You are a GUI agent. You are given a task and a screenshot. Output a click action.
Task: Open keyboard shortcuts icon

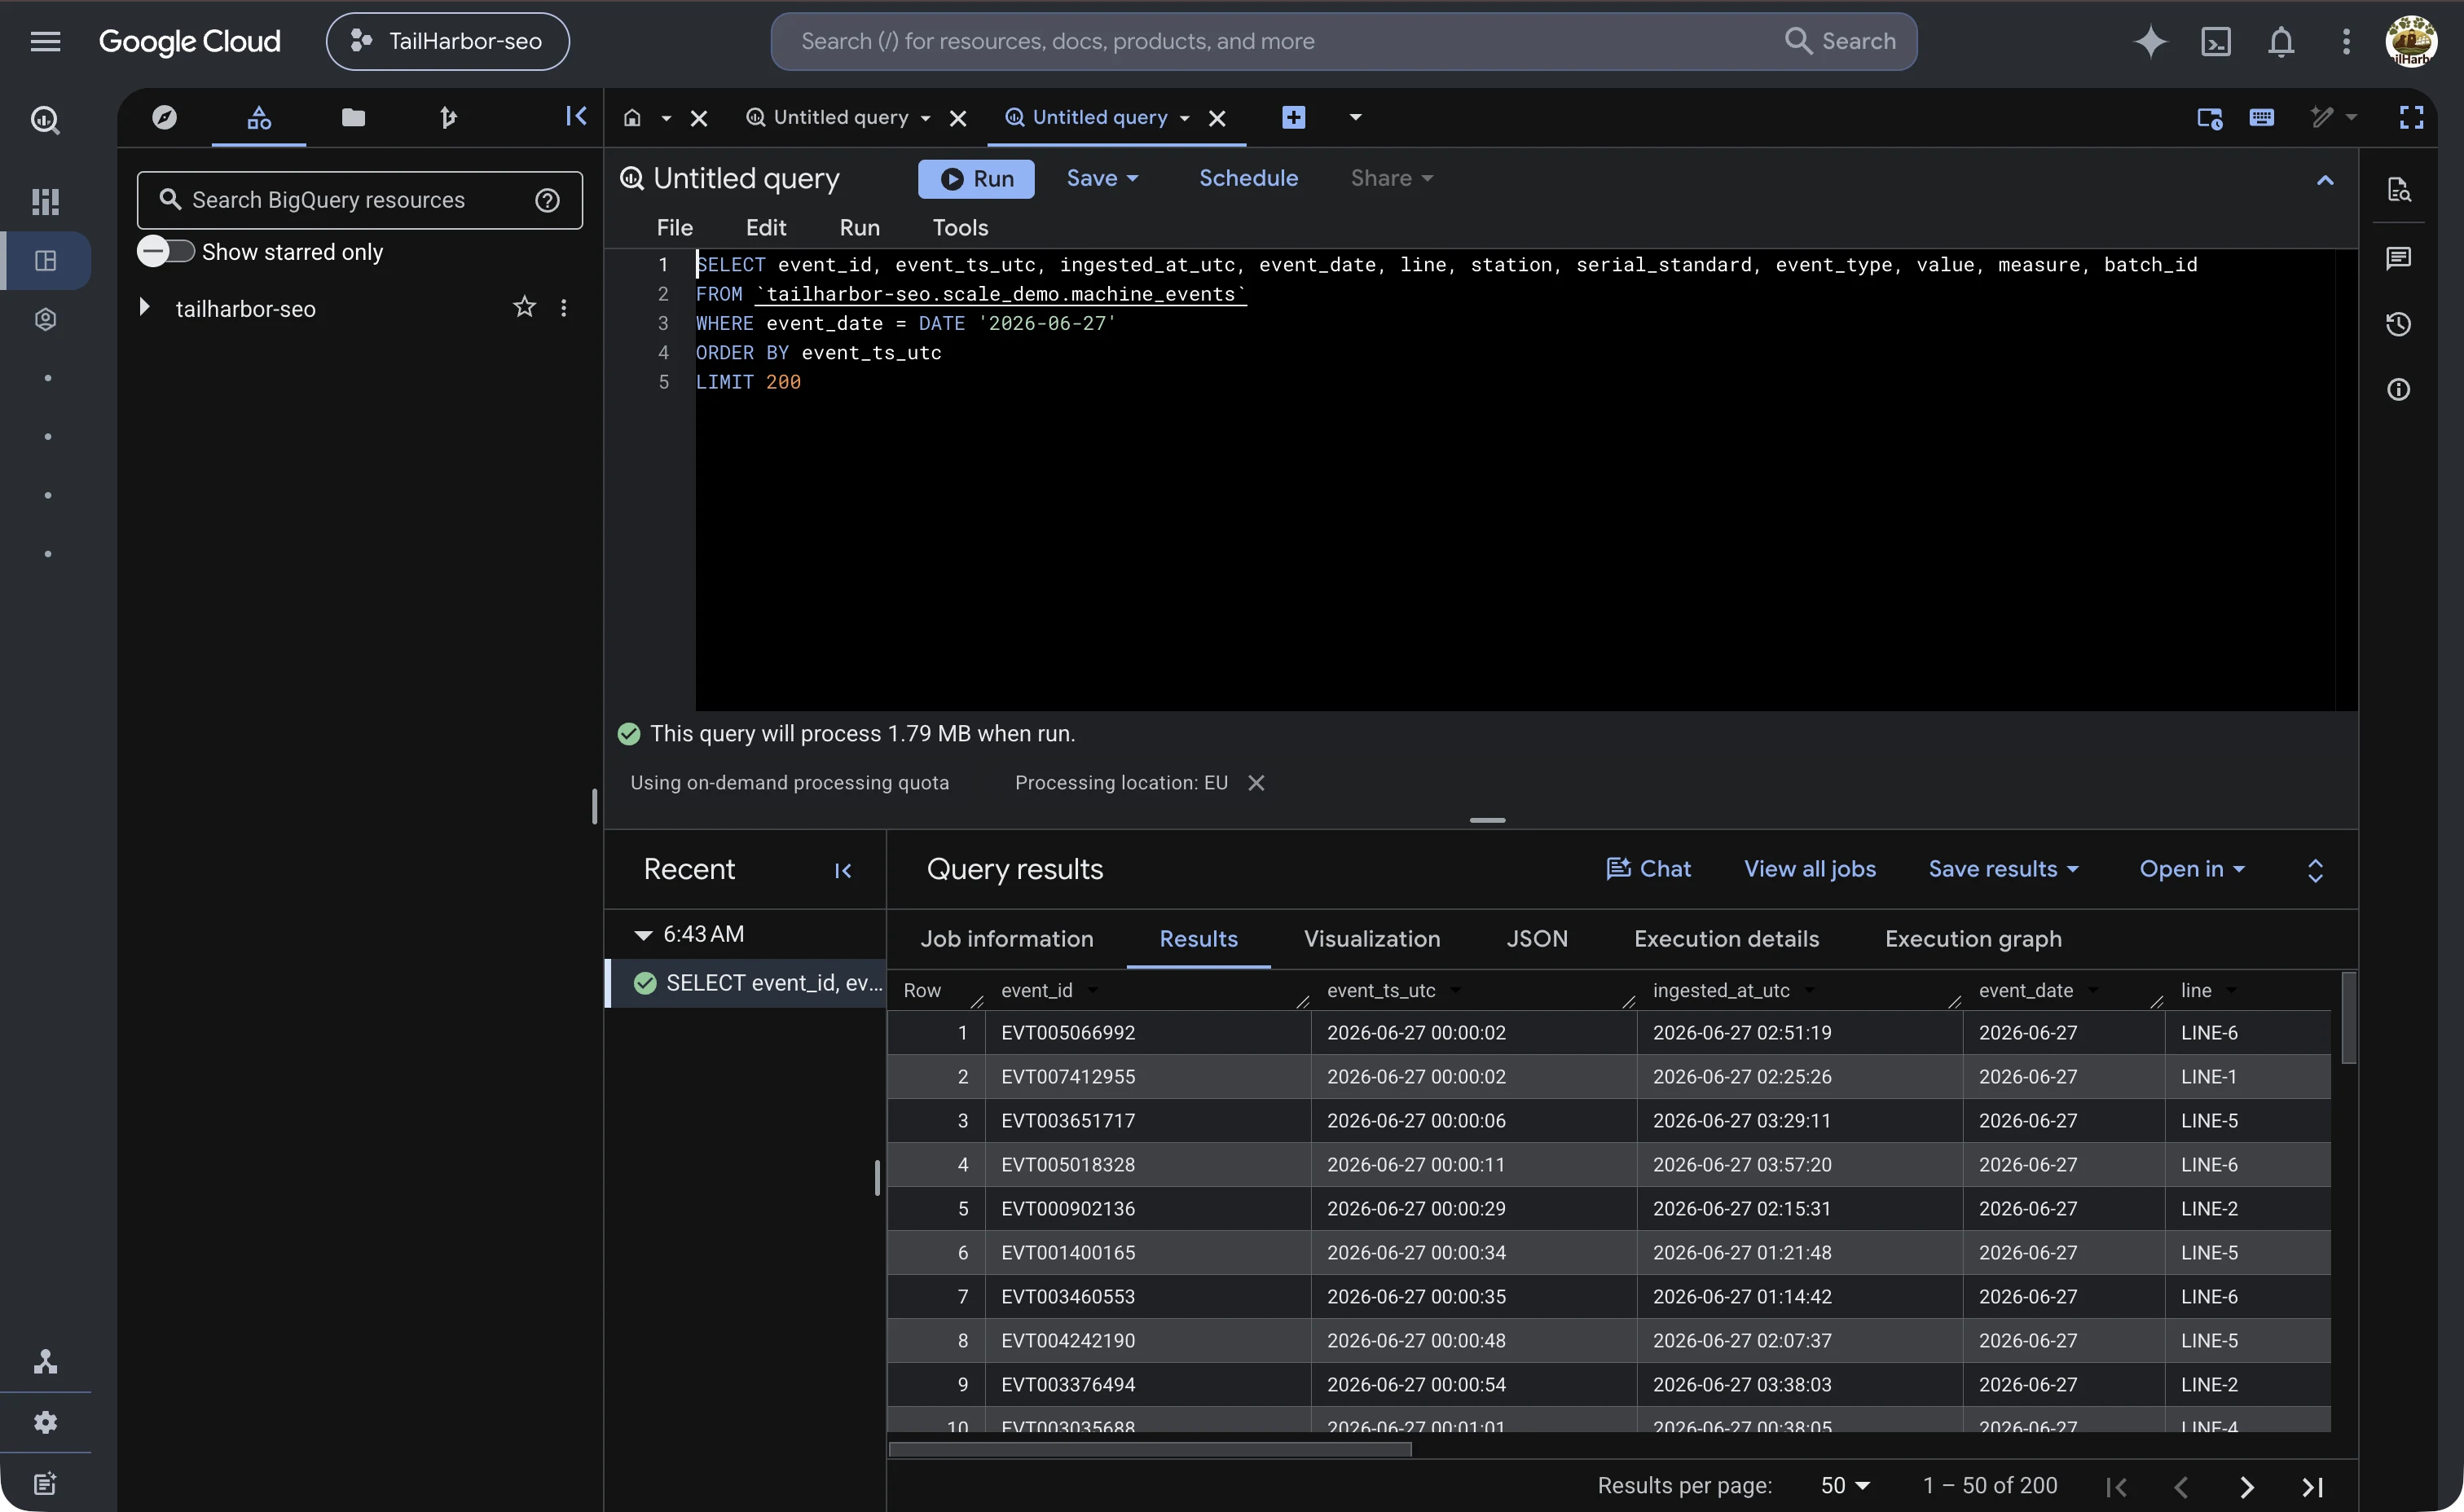[x=2262, y=117]
